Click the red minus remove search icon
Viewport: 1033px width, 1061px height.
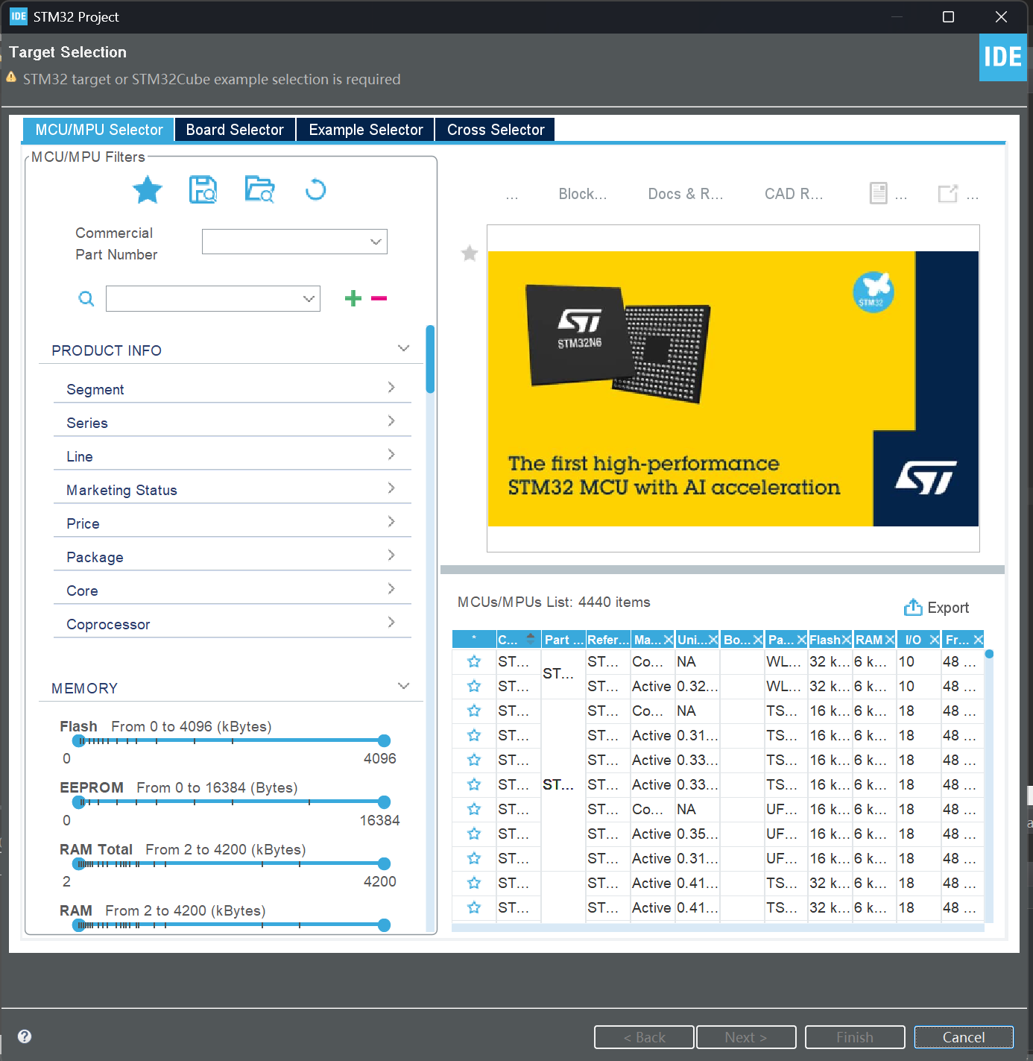379,298
